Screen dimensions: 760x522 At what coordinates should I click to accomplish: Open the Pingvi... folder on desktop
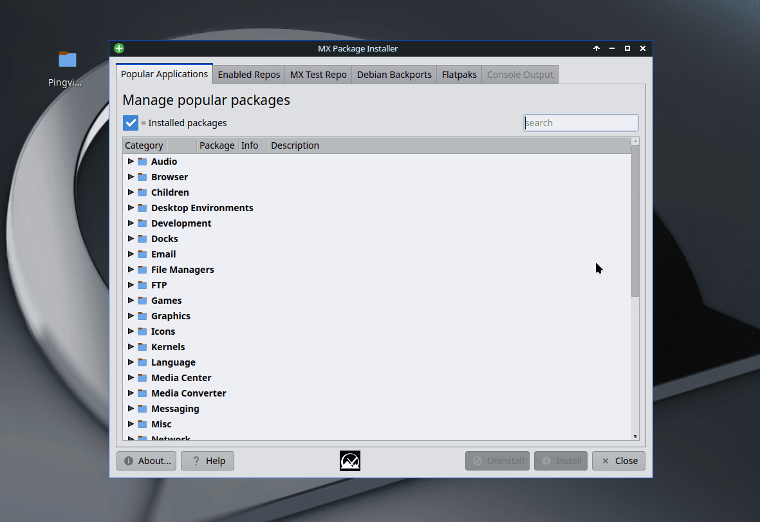(68, 60)
